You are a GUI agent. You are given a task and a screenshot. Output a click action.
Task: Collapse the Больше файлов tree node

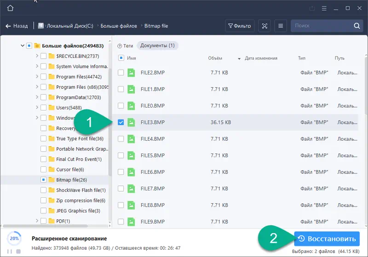click(22, 46)
